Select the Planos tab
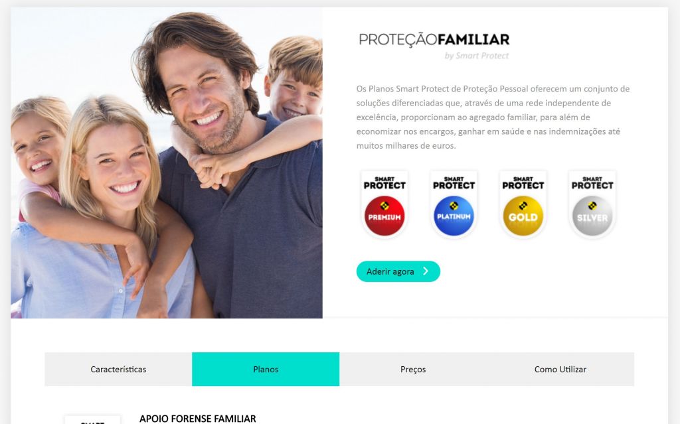Image resolution: width=680 pixels, height=424 pixels. point(266,369)
